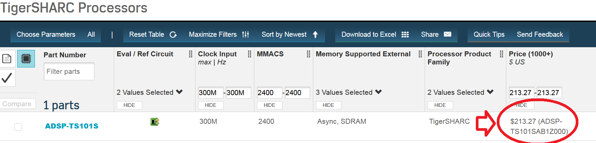Open the ADSP-TS101S part link
Image resolution: width=596 pixels, height=143 pixels.
point(72,126)
